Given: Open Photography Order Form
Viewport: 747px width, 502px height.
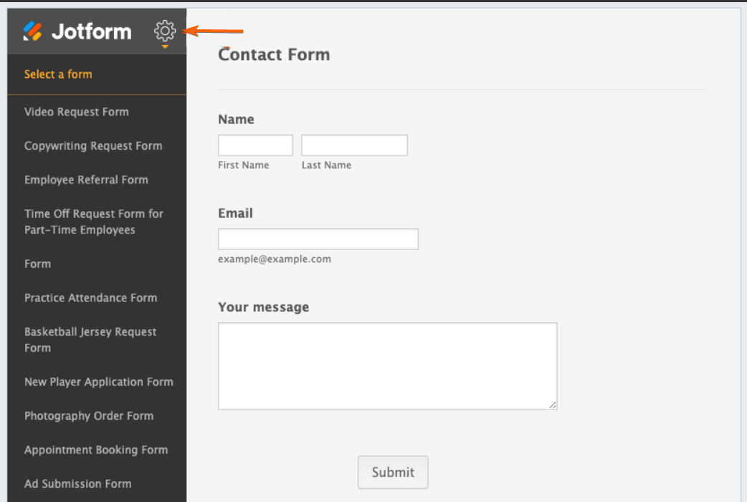Looking at the screenshot, I should pos(89,416).
